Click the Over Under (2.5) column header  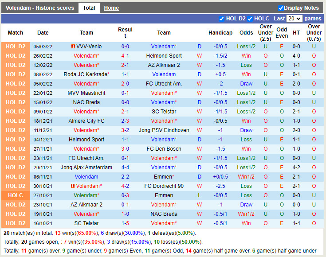(x=266, y=33)
